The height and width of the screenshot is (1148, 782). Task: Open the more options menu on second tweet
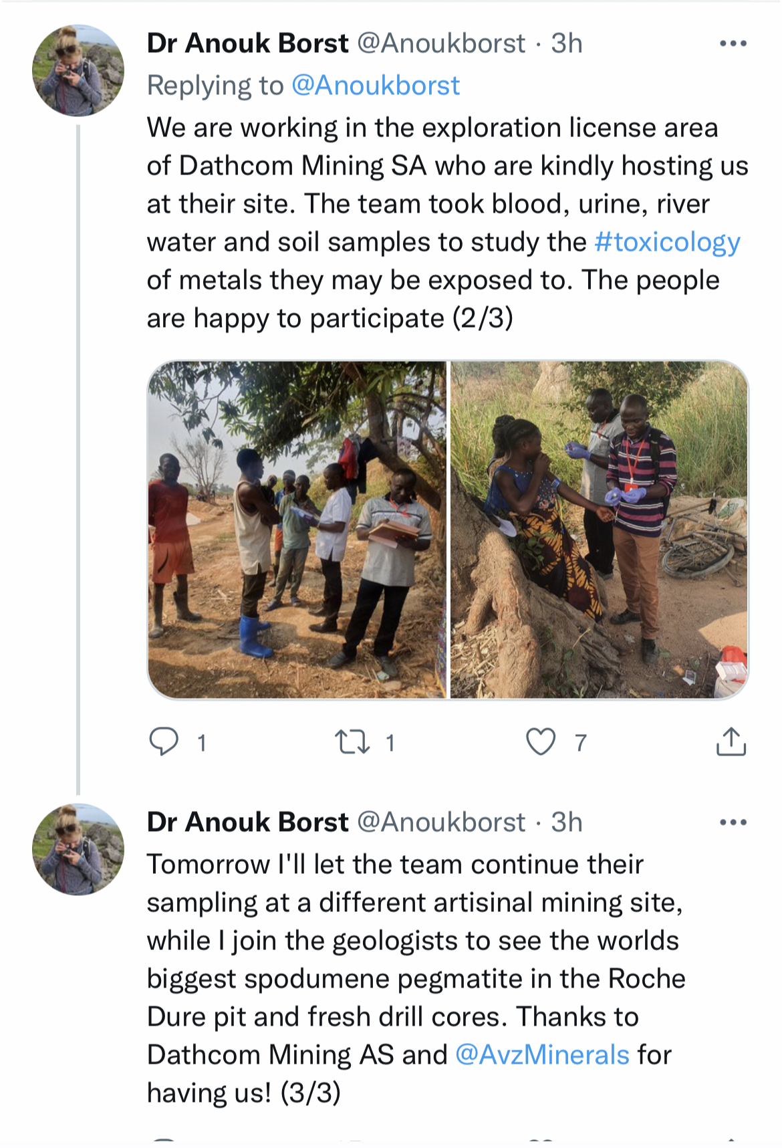click(x=733, y=822)
